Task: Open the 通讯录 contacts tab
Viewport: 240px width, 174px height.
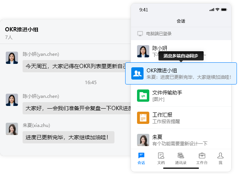Action: (181, 158)
